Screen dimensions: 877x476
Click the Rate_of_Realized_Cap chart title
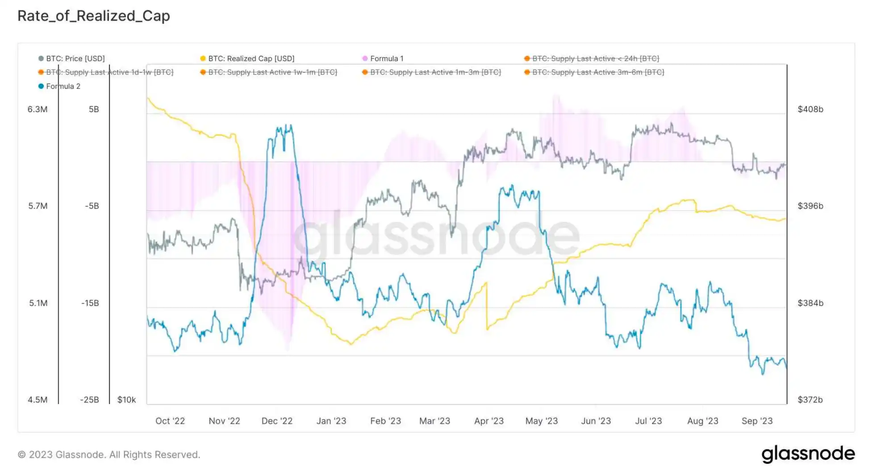click(x=94, y=16)
